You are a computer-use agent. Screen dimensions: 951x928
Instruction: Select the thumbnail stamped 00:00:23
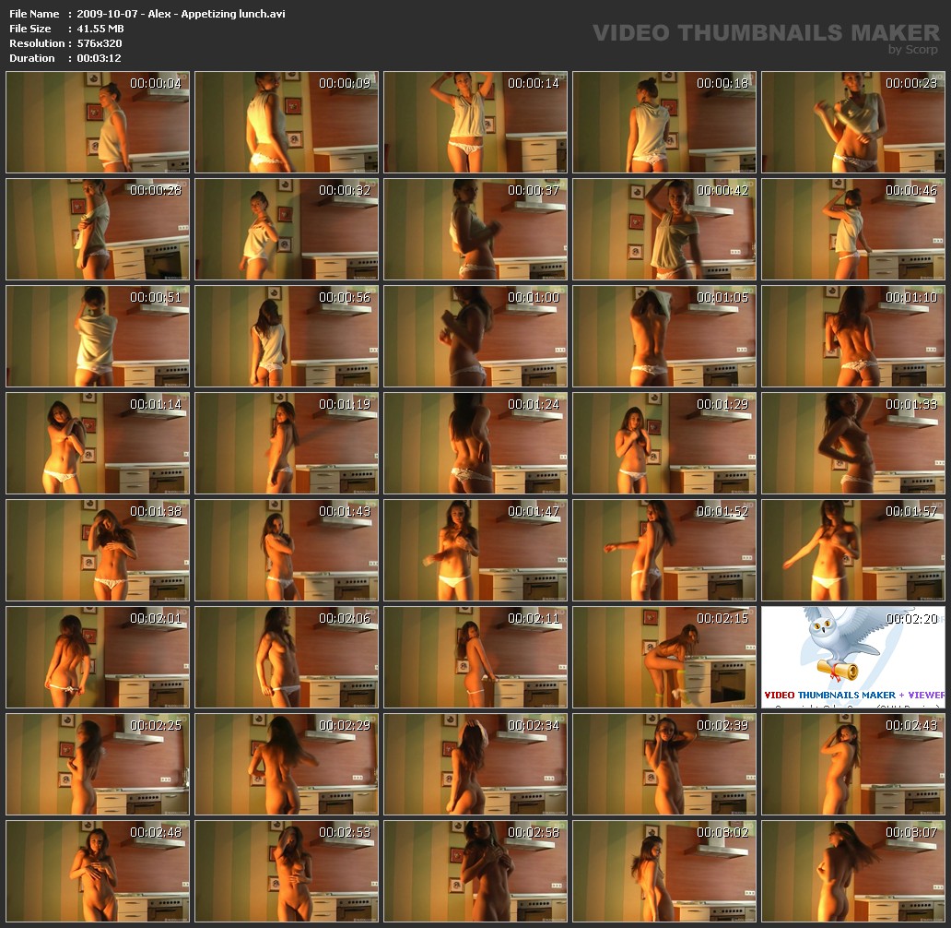[853, 123]
